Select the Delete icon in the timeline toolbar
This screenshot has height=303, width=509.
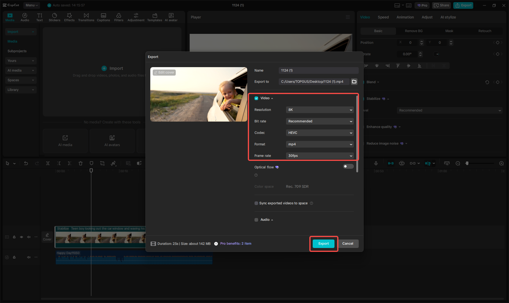(81, 163)
